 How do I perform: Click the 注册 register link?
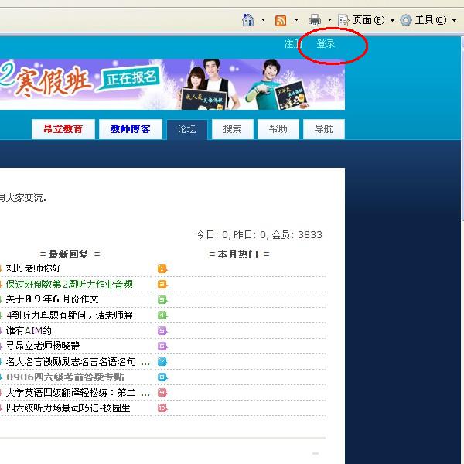click(293, 44)
